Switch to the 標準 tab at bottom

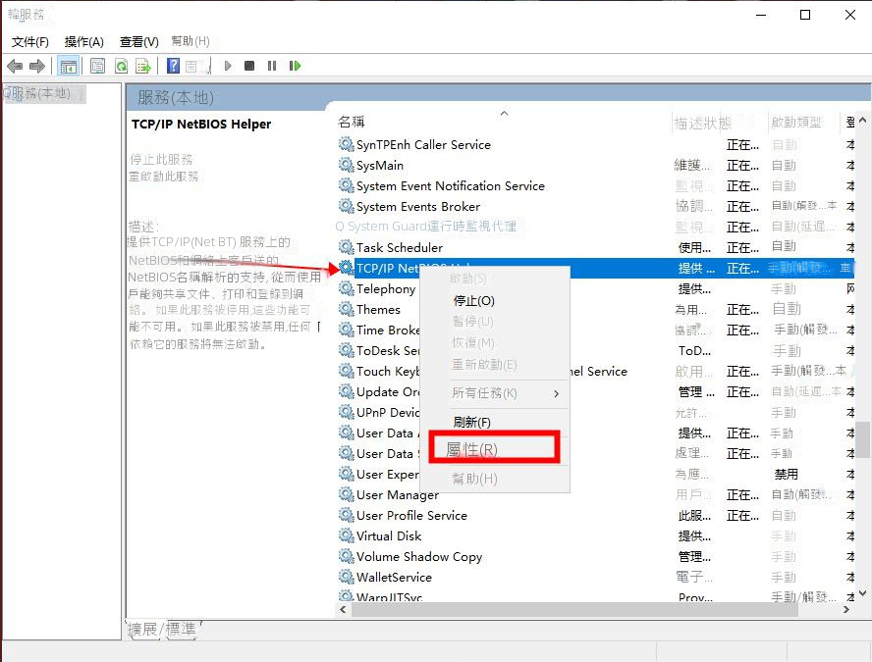(x=181, y=630)
